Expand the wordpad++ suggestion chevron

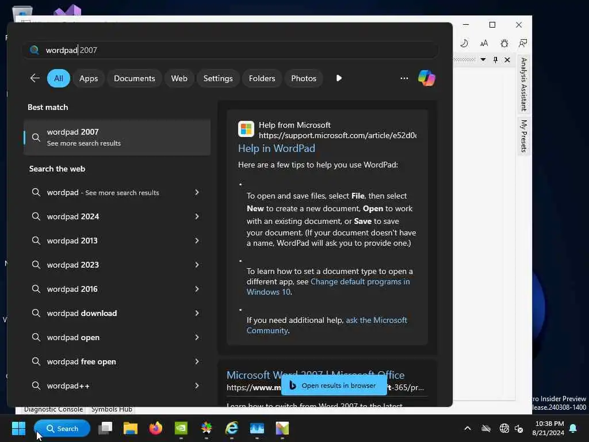point(197,386)
